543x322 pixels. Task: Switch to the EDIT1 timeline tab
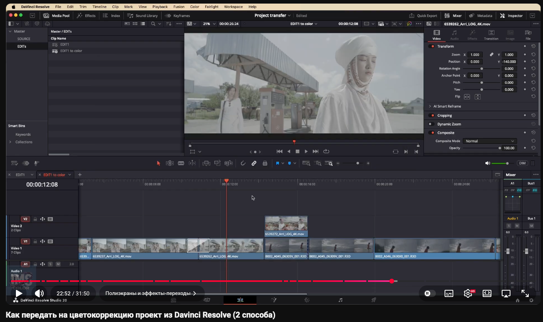(21, 175)
